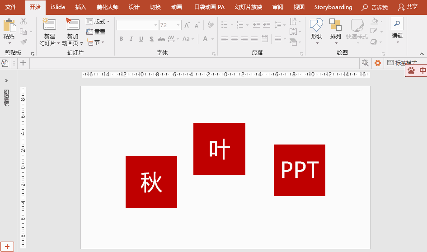Click the Paste clipboard icon
Viewport: 427px width, 252px height.
(x=9, y=26)
